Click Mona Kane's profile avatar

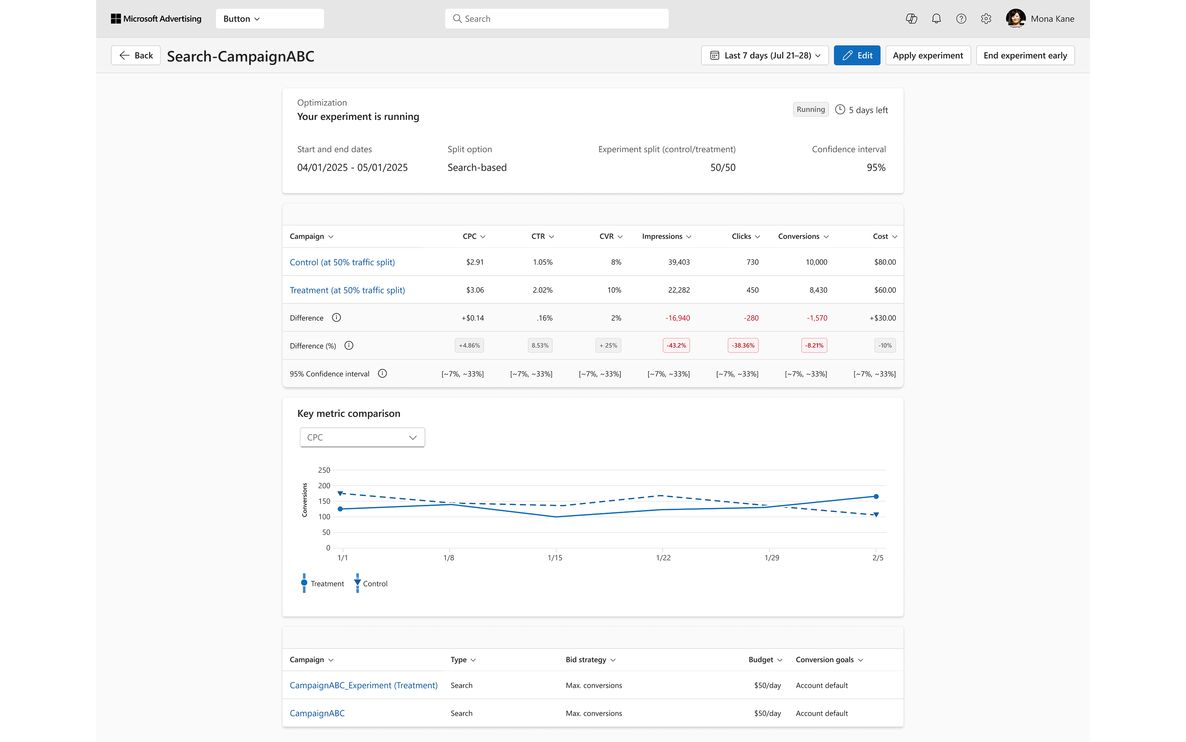(x=1015, y=19)
